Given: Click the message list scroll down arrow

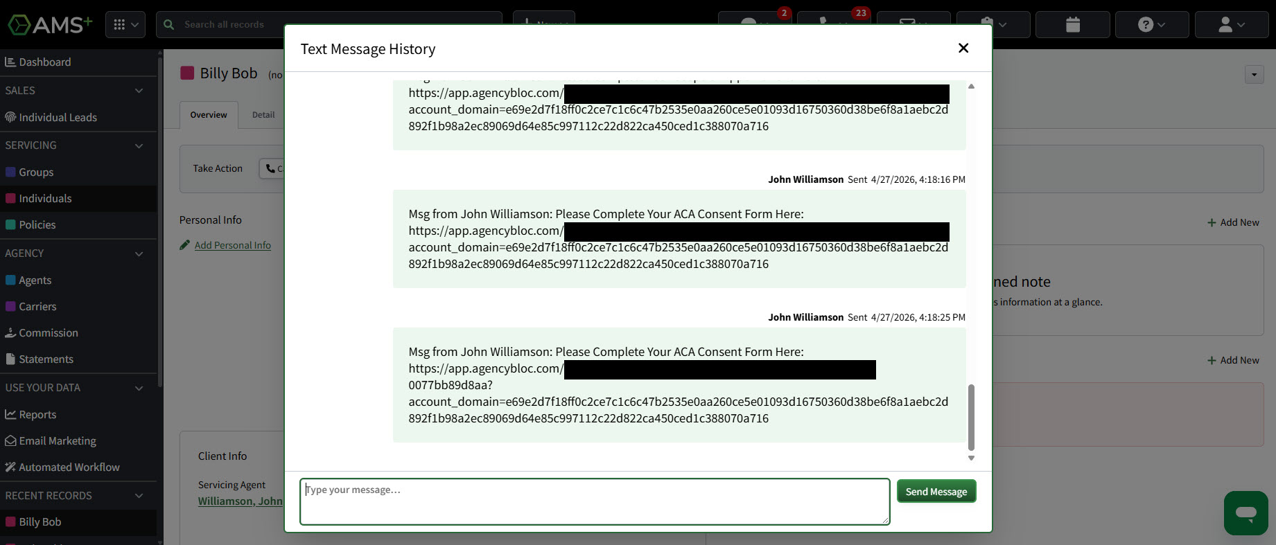Looking at the screenshot, I should click(971, 458).
